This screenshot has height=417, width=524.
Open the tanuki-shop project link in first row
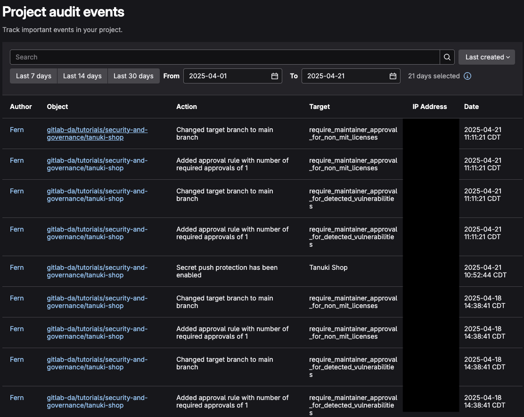click(97, 133)
